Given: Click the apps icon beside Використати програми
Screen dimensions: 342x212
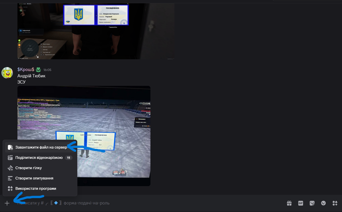Looking at the screenshot, I should point(10,188).
